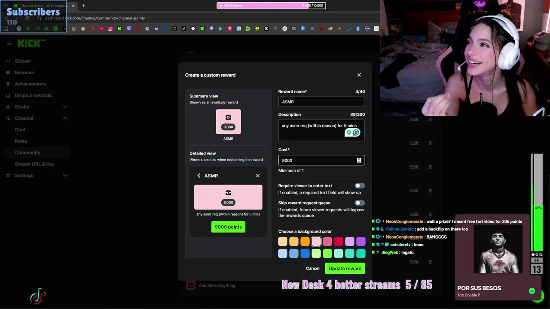Open the TikTok bookmark
Screen dimensions: 550x309
click(x=183, y=29)
